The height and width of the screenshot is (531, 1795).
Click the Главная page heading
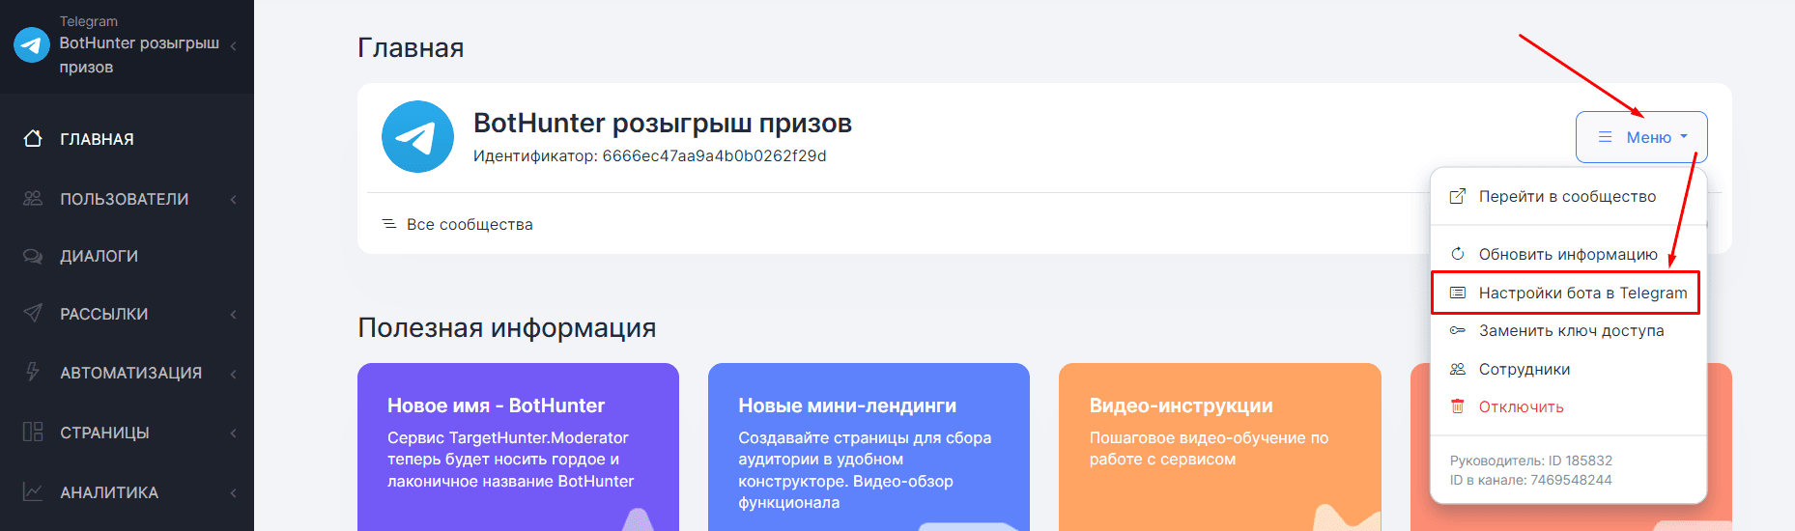point(411,47)
